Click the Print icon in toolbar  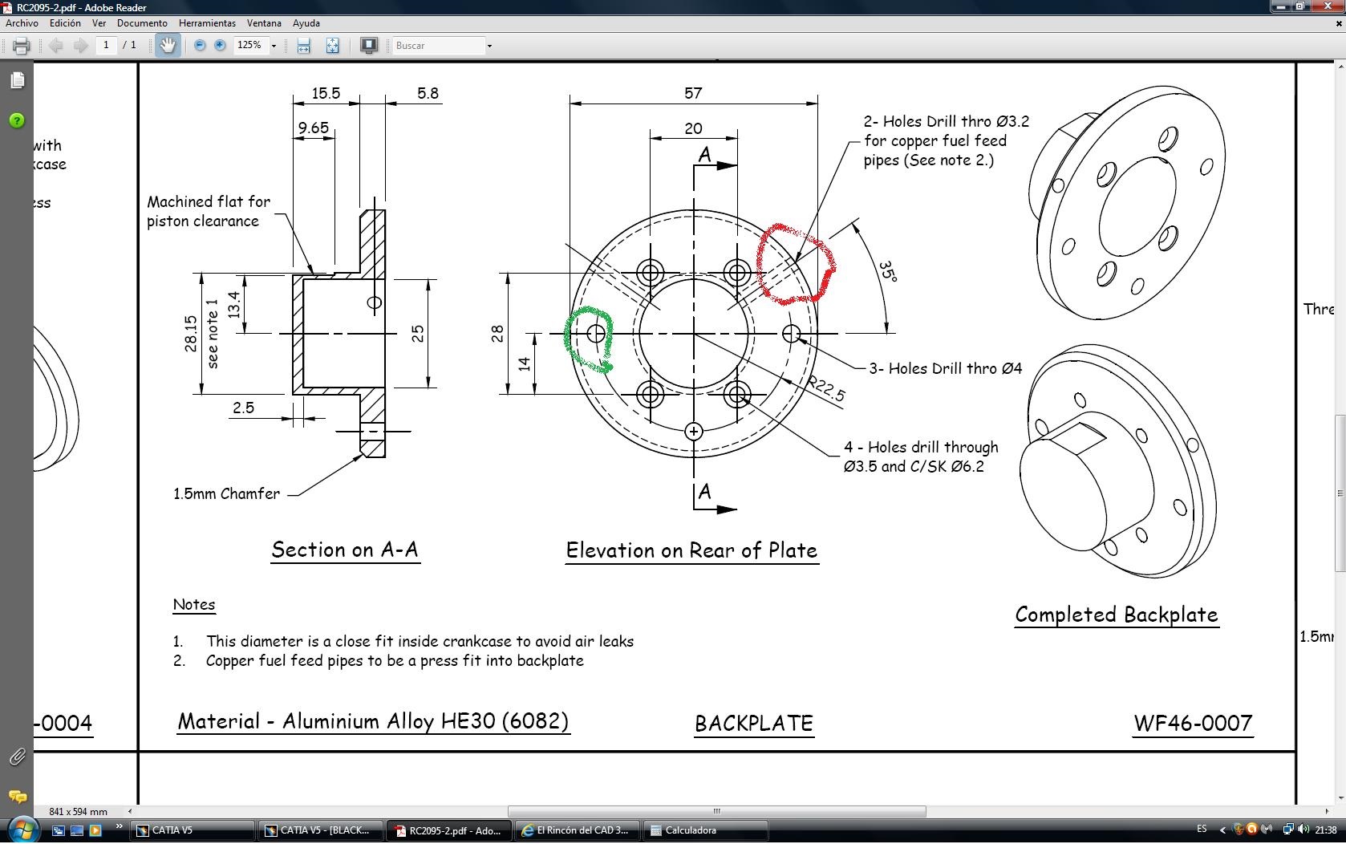click(22, 46)
